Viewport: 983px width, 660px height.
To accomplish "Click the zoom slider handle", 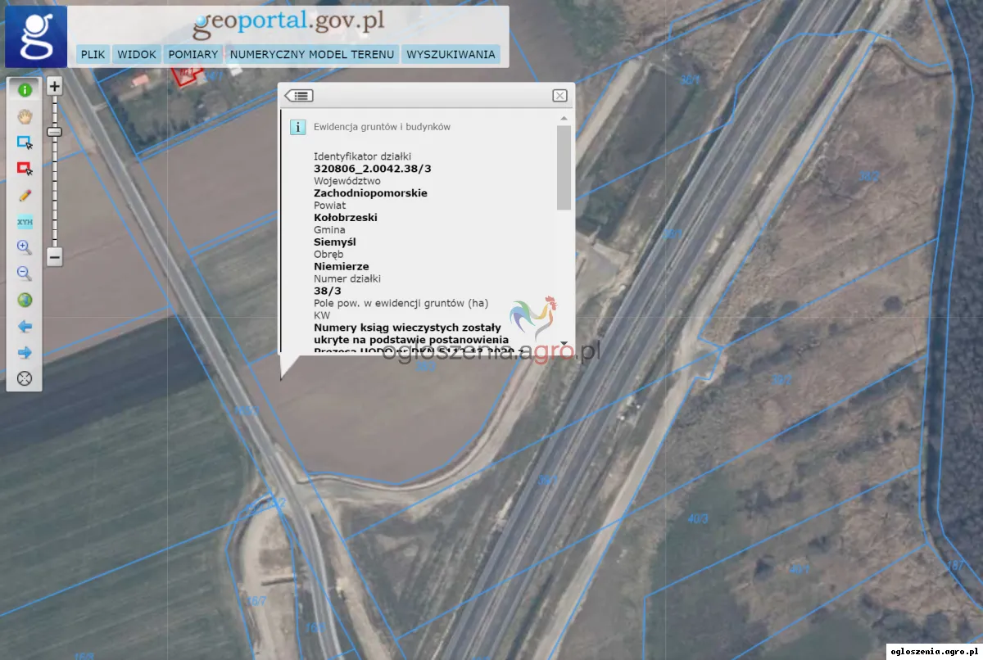I will pyautogui.click(x=54, y=131).
